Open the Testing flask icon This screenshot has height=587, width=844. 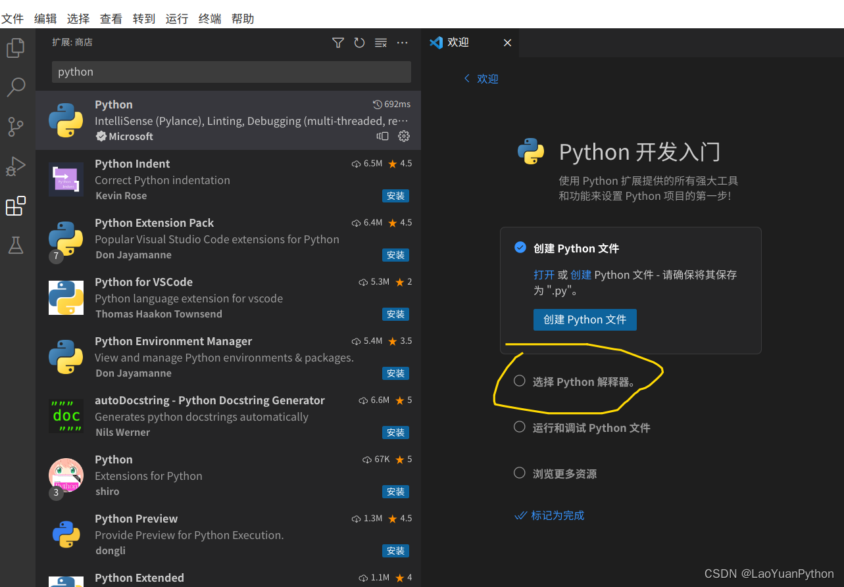tap(16, 245)
